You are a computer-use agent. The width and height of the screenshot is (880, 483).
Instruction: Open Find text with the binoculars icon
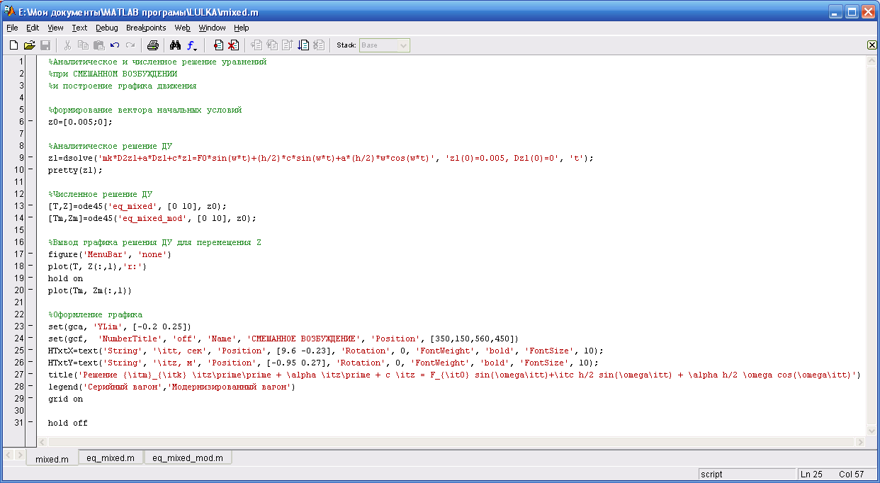click(x=175, y=45)
